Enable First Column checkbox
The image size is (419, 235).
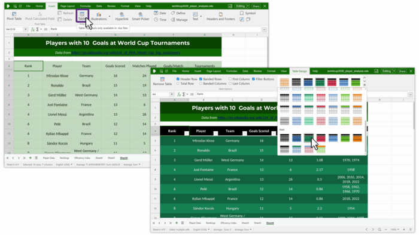tap(230, 79)
